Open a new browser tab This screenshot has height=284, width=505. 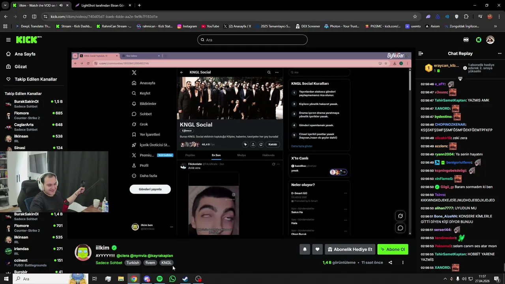(139, 6)
